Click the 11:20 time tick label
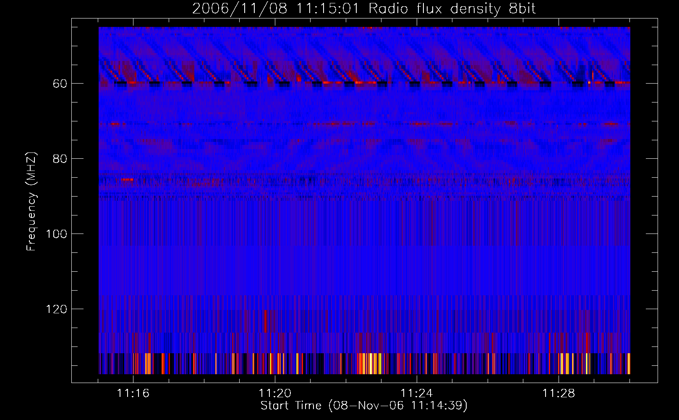 tap(275, 394)
